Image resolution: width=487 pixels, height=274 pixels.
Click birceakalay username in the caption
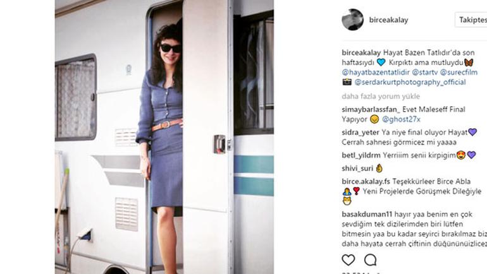(x=361, y=52)
